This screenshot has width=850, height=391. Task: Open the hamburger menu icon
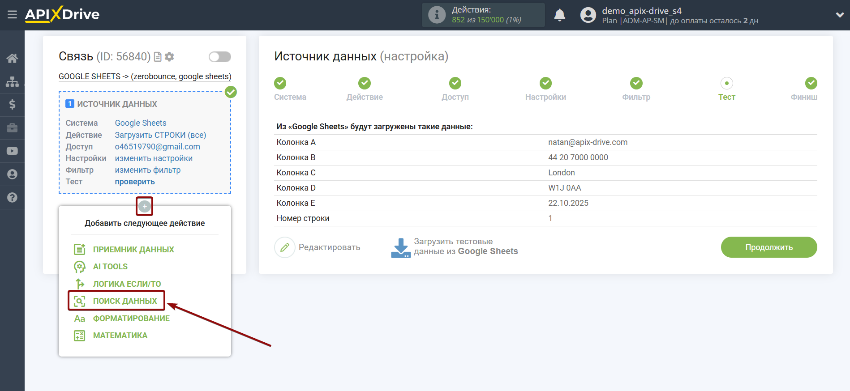pos(12,15)
